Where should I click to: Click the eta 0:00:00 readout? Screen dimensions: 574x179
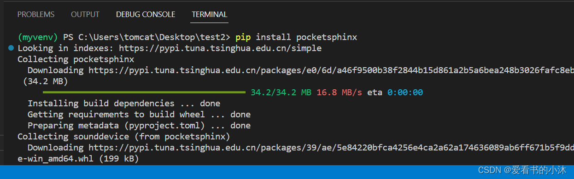[395, 92]
